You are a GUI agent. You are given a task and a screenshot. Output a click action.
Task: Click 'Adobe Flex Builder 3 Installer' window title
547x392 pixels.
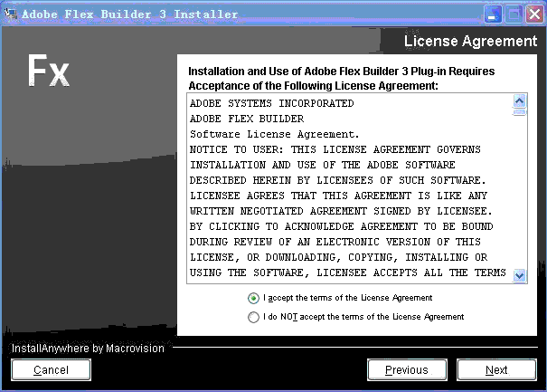130,14
